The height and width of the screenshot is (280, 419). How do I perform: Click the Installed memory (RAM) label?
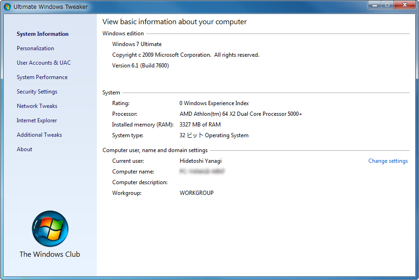[x=143, y=125]
